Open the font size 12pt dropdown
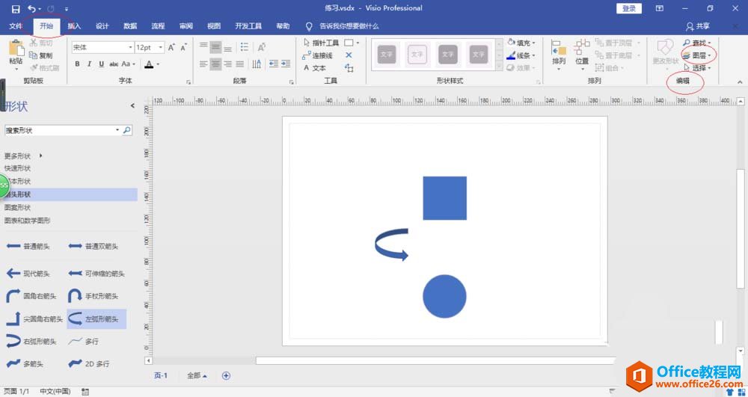 (x=160, y=47)
